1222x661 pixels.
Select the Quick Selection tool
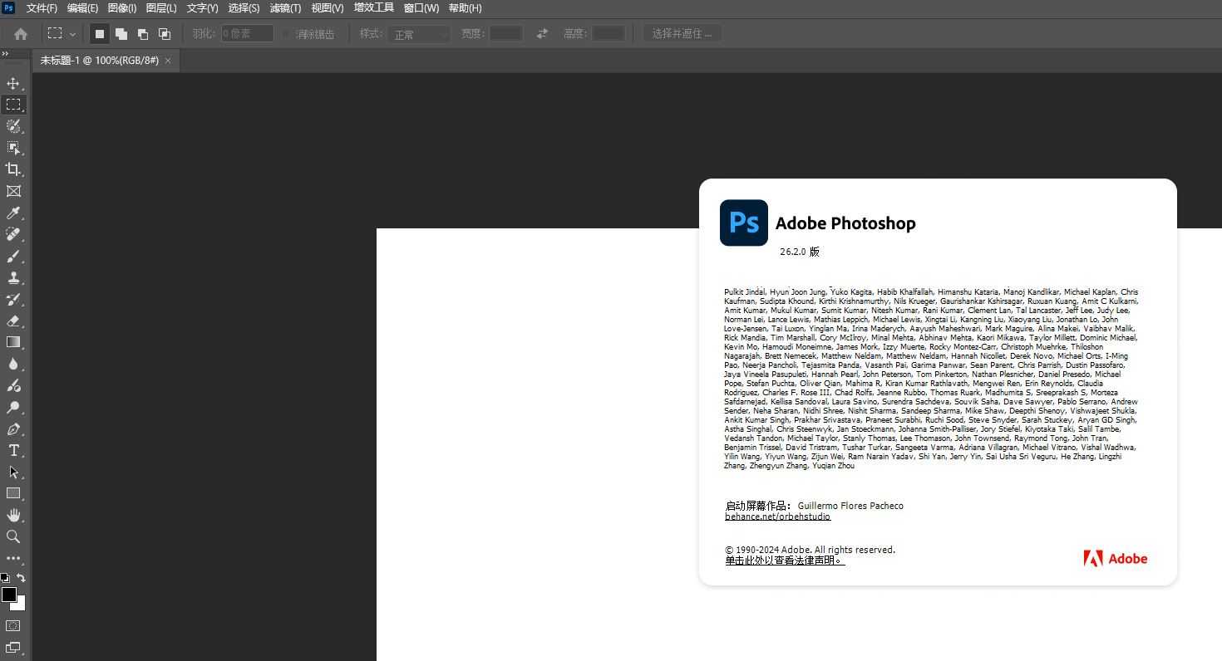(13, 126)
